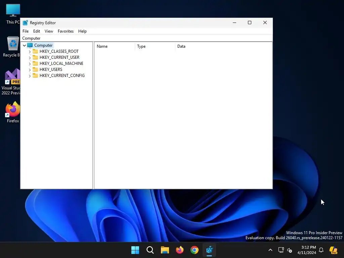
Task: Open the notifications bell
Action: coord(321,250)
